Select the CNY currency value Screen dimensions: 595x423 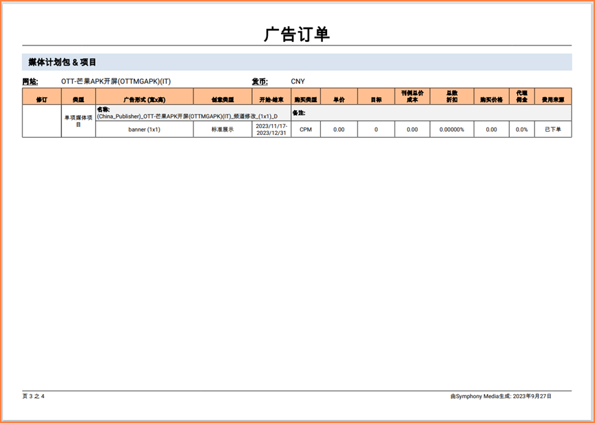pos(298,82)
